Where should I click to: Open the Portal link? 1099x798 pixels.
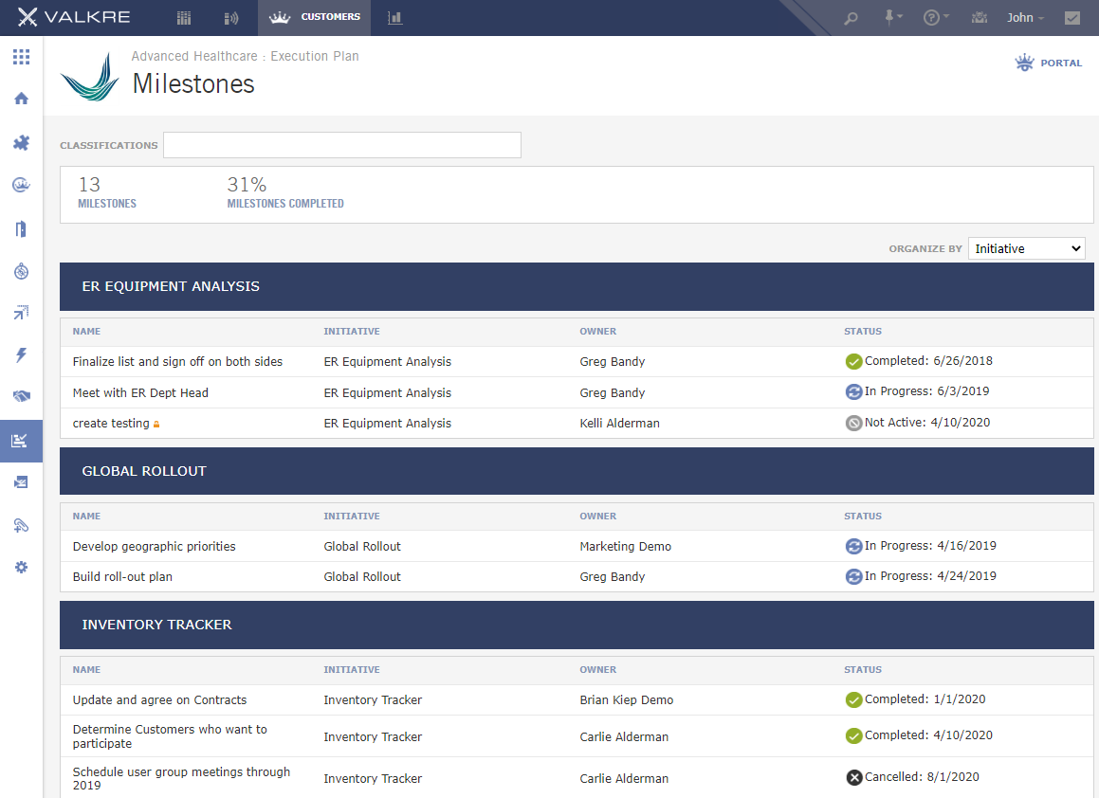1049,63
